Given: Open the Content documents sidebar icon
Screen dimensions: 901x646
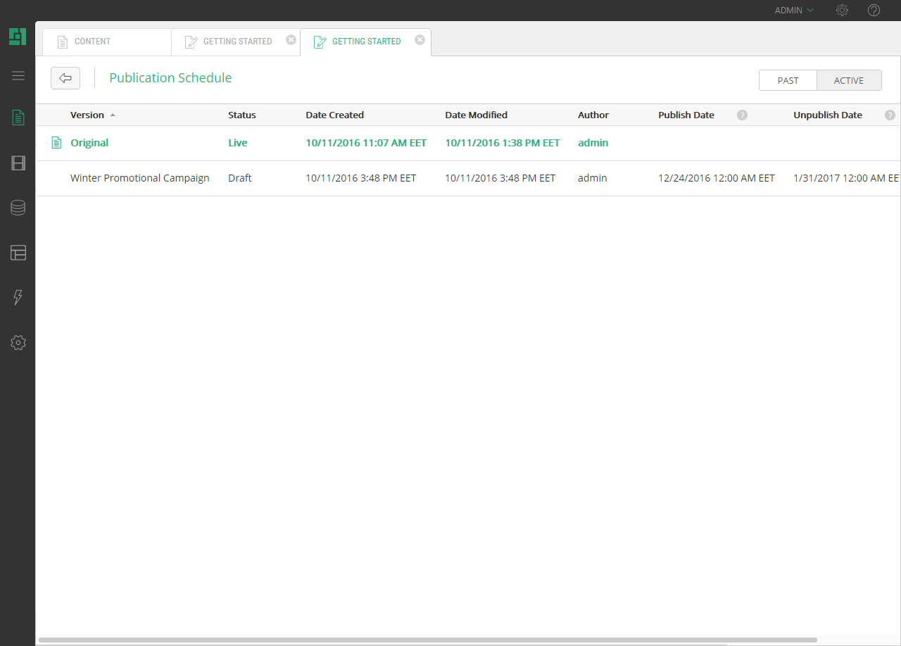Looking at the screenshot, I should coord(18,118).
